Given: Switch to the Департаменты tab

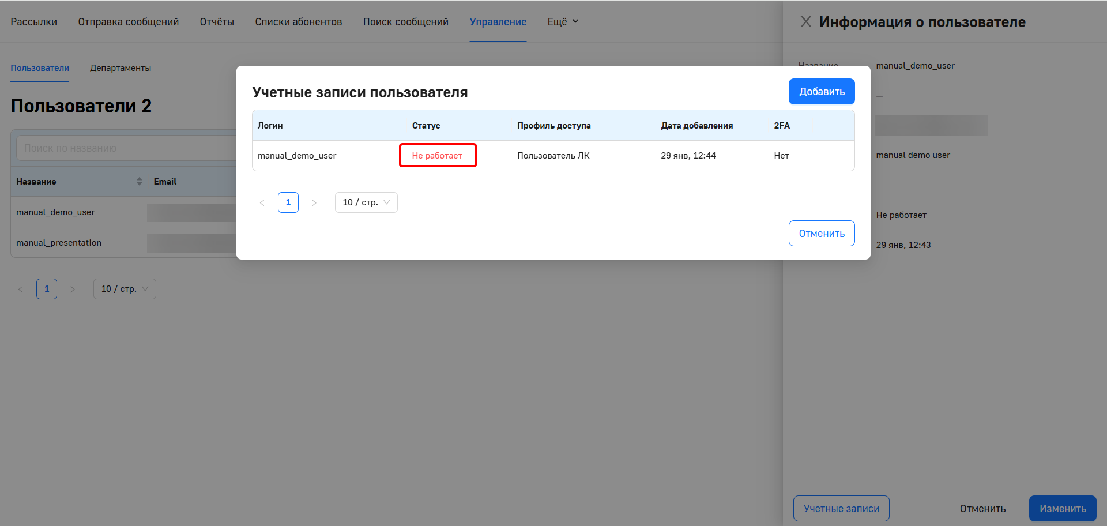Looking at the screenshot, I should (x=121, y=68).
